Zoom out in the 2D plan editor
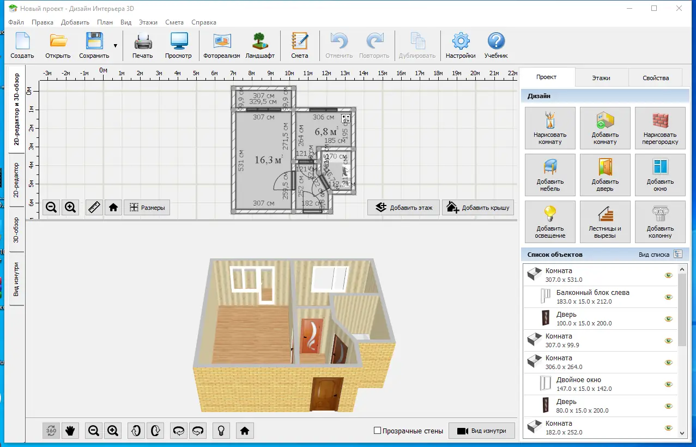 coord(51,207)
